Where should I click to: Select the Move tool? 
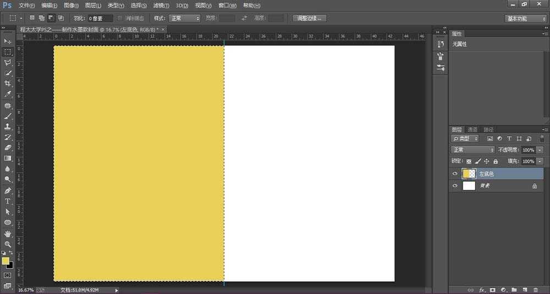pyautogui.click(x=8, y=41)
